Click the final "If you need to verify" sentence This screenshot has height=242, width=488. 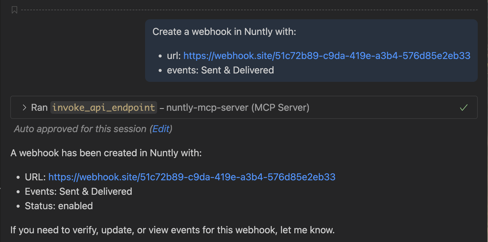172,230
